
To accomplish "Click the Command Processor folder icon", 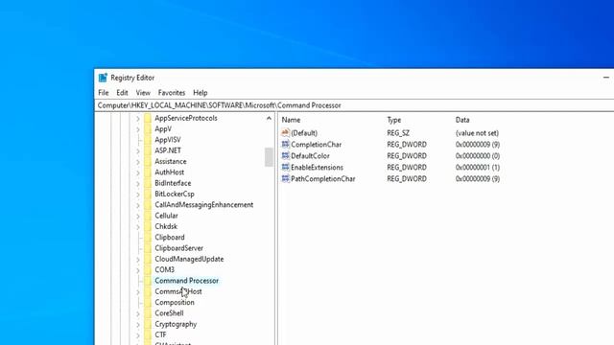I will [x=148, y=281].
